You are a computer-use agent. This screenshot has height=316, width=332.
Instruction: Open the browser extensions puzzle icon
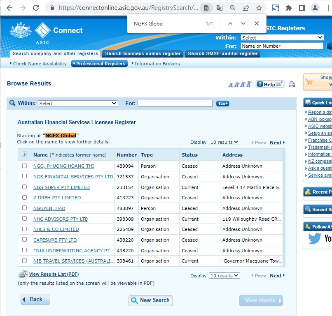[289, 8]
